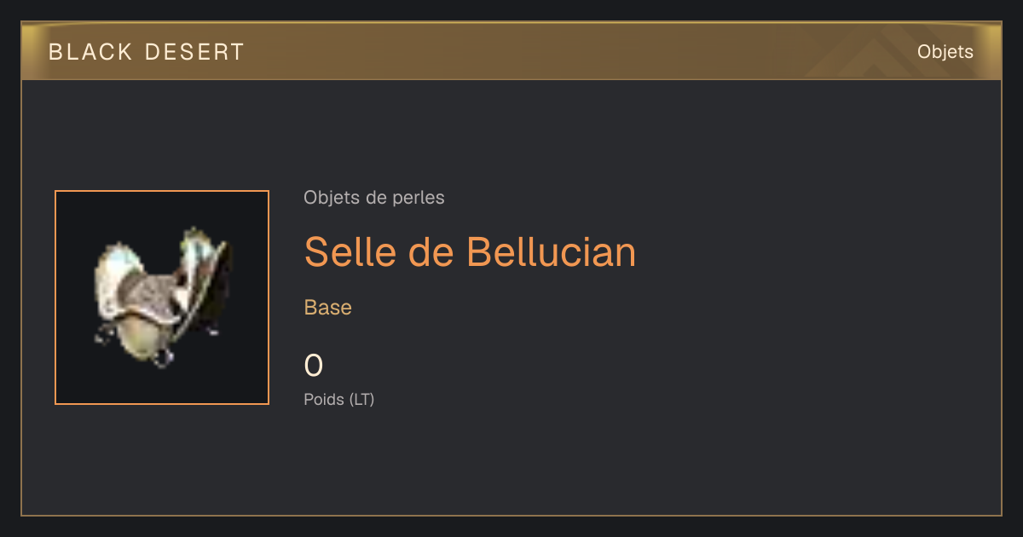The image size is (1023, 537).
Task: Click the word Poids under the weight
Action: 325,399
